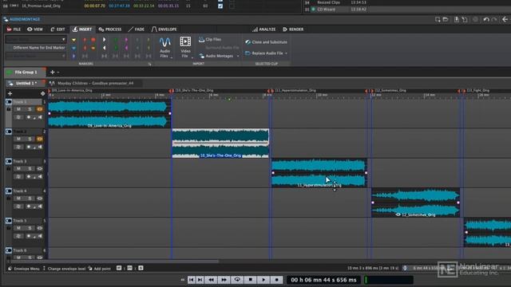Select the 10_She's-The-One_Orig clip
The height and width of the screenshot is (287, 511).
pos(220,143)
